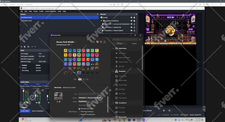Screen dimensions: 225x122
Task: Adjust the second audio mixer volume fader
Action: [x=35, y=96]
